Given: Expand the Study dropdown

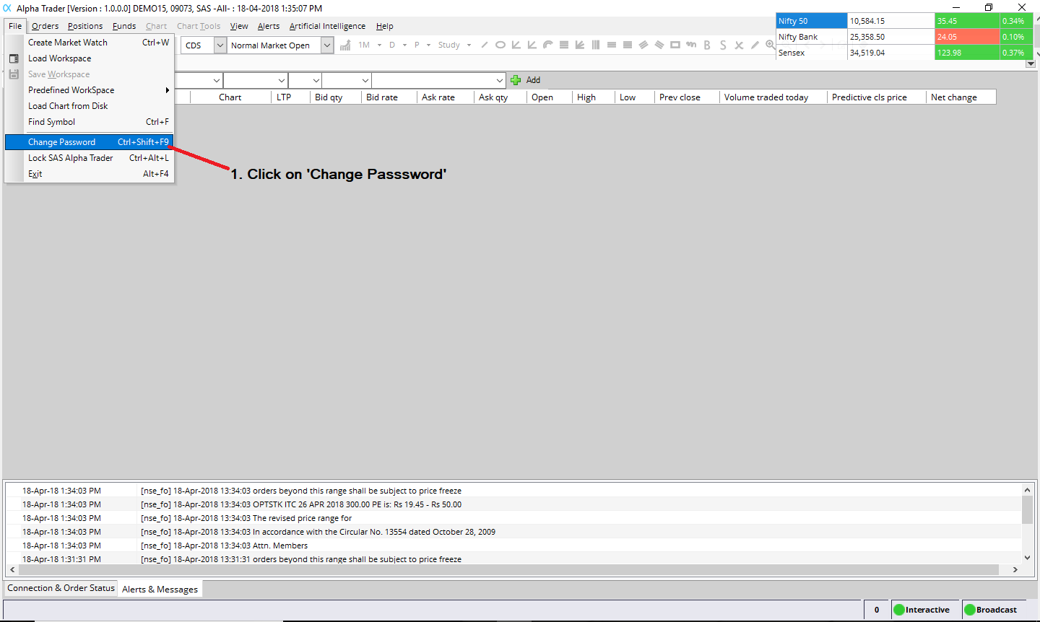Looking at the screenshot, I should (469, 45).
